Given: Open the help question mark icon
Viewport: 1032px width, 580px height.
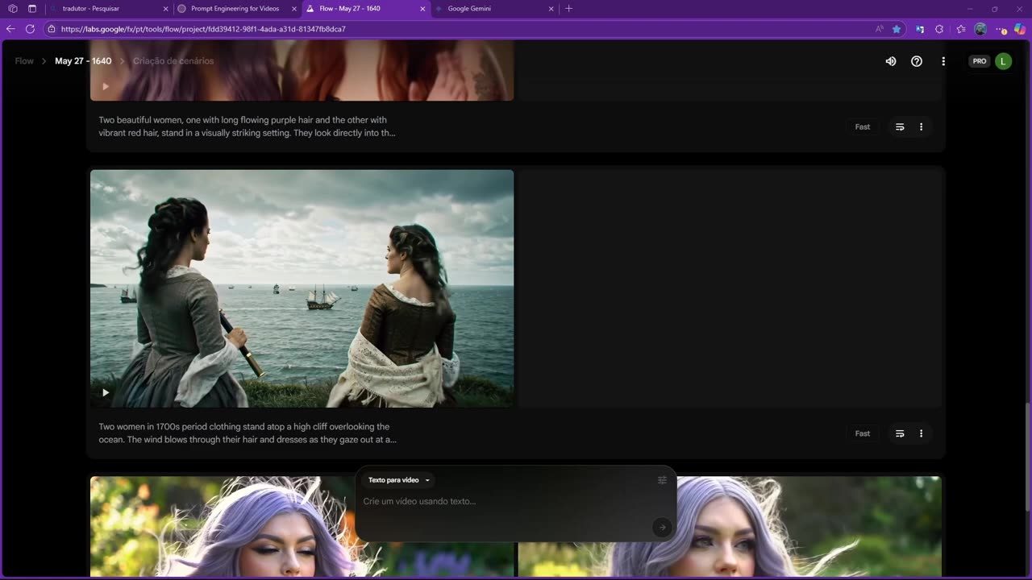Looking at the screenshot, I should 917,61.
